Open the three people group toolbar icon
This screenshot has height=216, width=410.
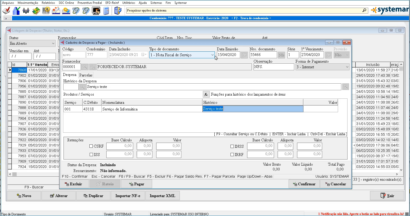[x=26, y=11]
